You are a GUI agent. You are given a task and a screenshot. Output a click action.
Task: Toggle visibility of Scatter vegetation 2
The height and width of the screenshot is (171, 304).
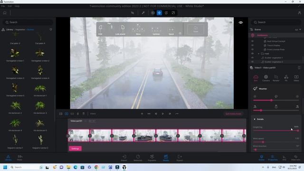coord(252,62)
